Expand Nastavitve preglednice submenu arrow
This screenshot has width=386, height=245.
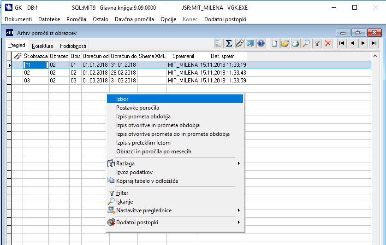(238, 210)
